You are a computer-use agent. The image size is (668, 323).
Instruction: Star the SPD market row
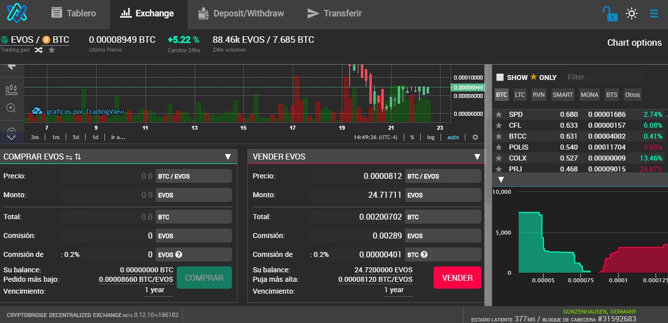[x=499, y=114]
